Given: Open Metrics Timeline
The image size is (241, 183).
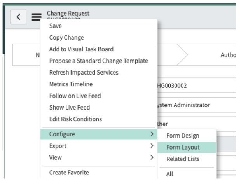Looking at the screenshot, I should 71,84.
